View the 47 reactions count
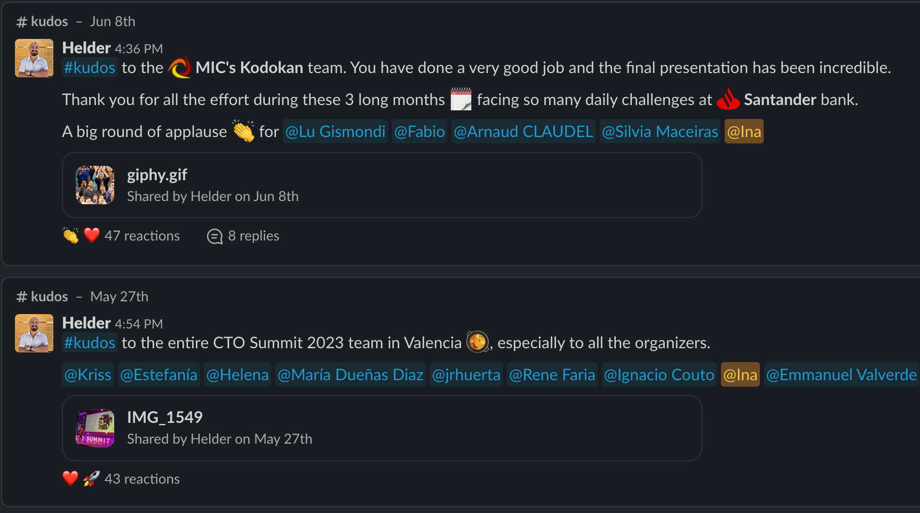The image size is (920, 513). click(142, 236)
